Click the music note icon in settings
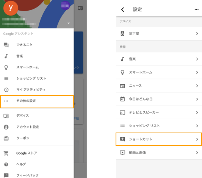The image size is (202, 178). pos(122,59)
